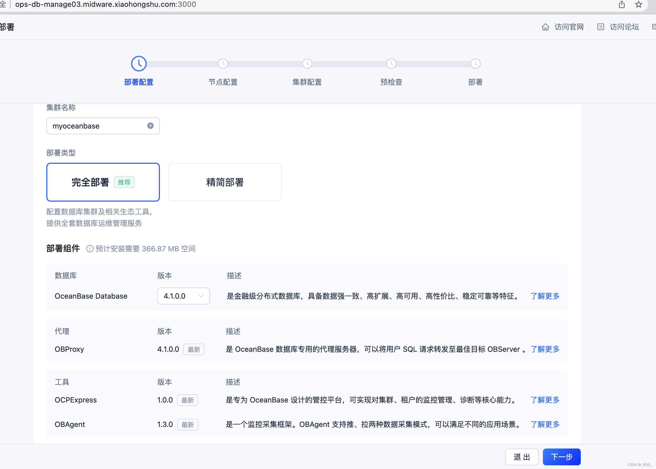
Task: Open 访问论坛 link
Action: tap(624, 27)
